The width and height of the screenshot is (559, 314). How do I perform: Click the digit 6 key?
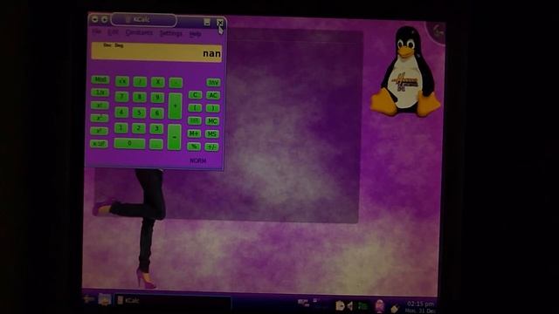157,113
